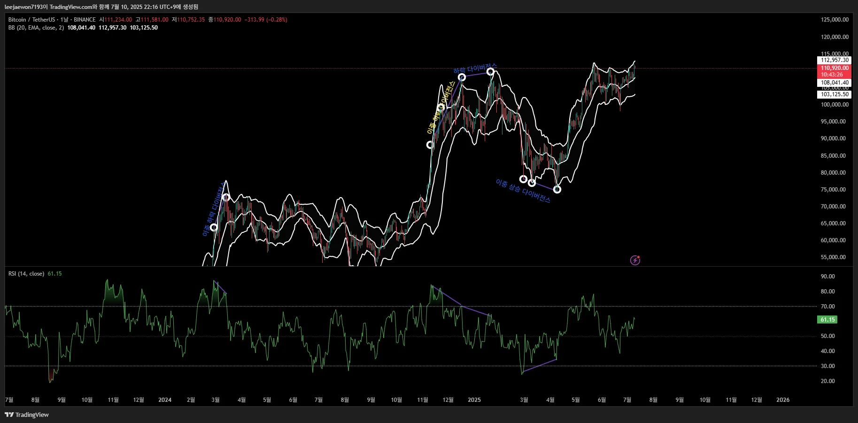
Task: Click the 95,000.00 price axis label
Action: point(833,122)
